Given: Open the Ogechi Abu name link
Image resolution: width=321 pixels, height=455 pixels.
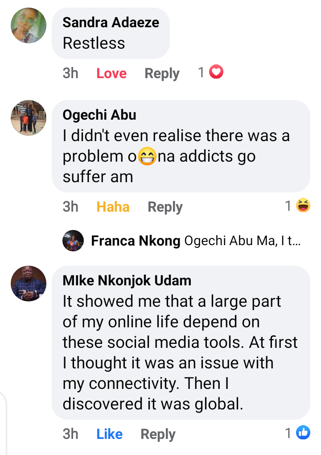Looking at the screenshot, I should [x=99, y=115].
